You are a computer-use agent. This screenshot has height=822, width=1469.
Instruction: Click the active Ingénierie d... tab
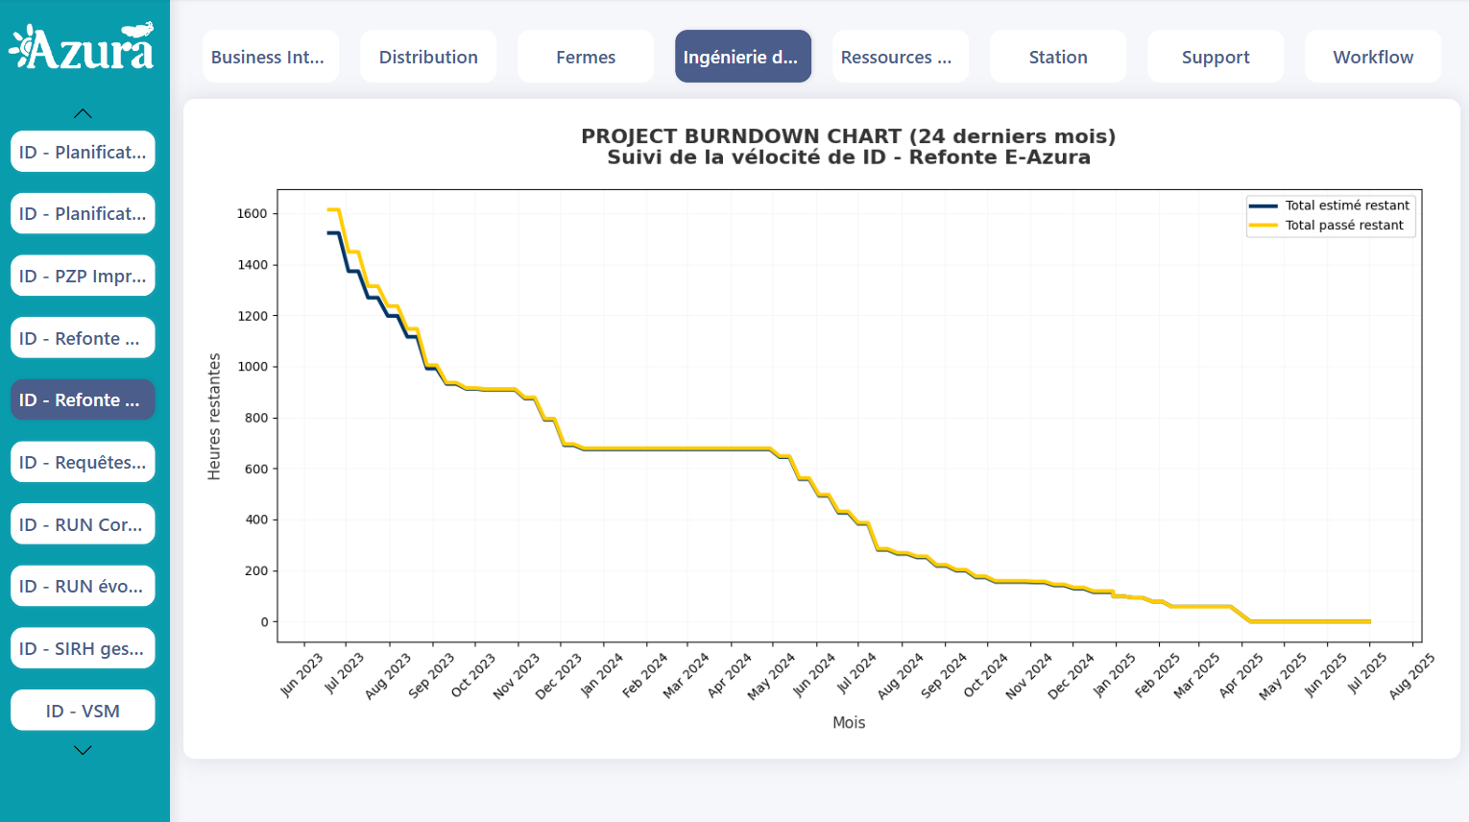(x=742, y=57)
